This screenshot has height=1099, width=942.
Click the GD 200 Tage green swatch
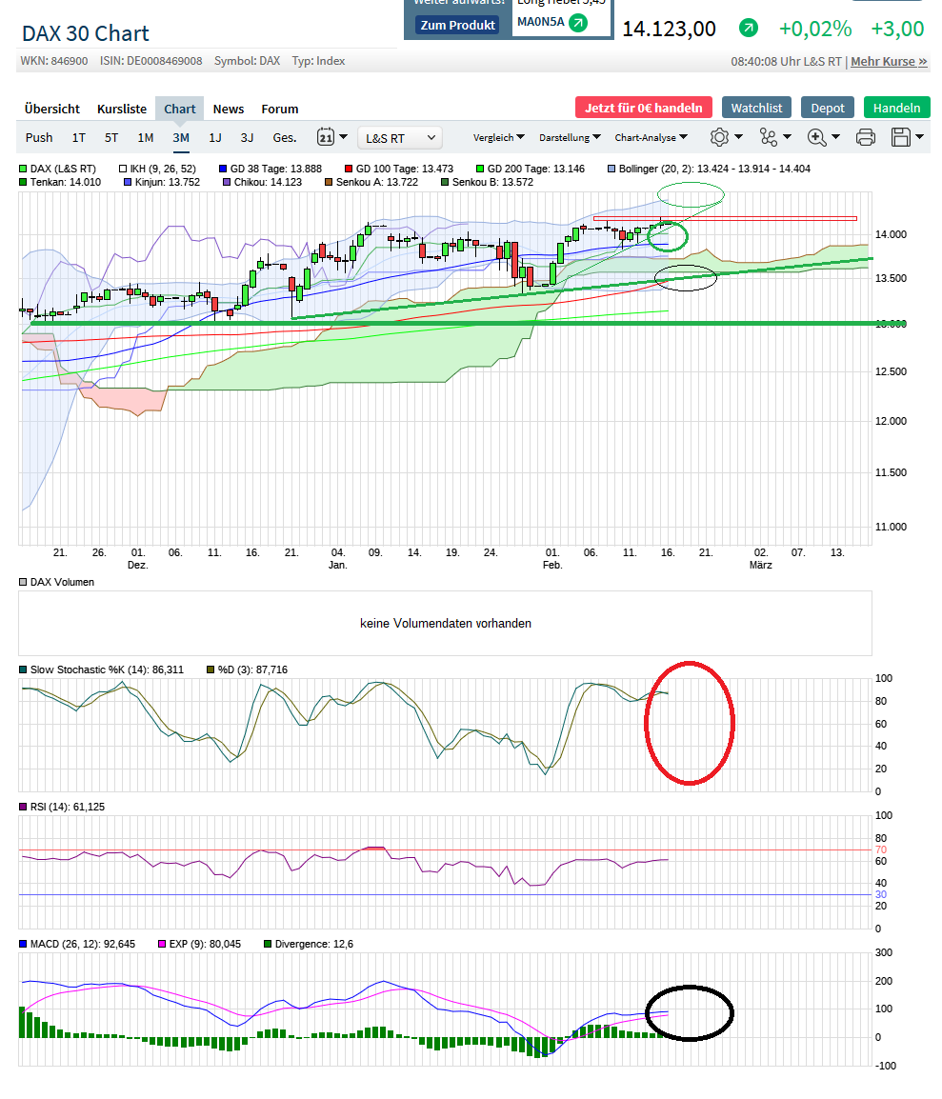click(480, 169)
